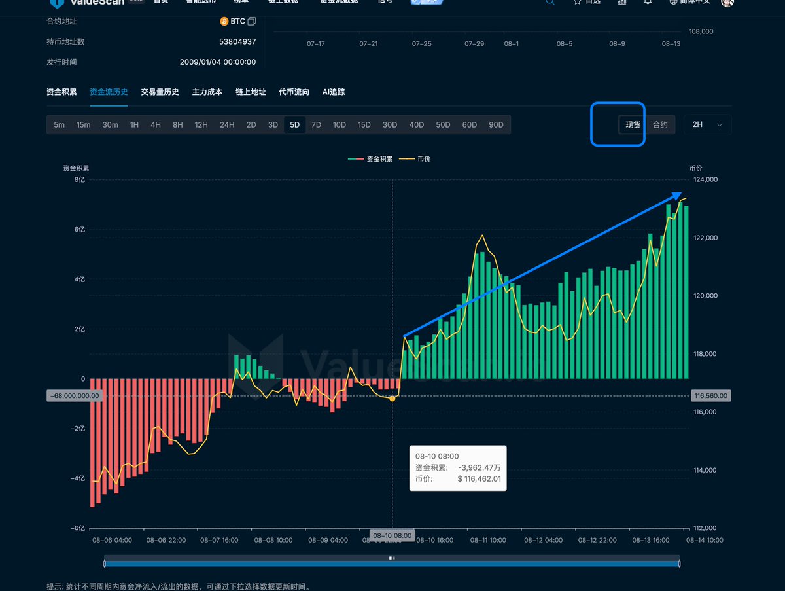Click the orange BTC coin icon
This screenshot has height=591, width=785.
point(224,22)
